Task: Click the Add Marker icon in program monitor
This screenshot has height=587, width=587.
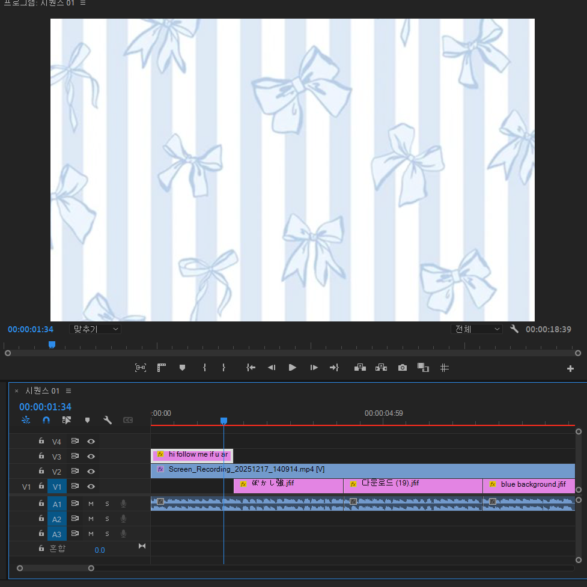Action: pos(182,368)
